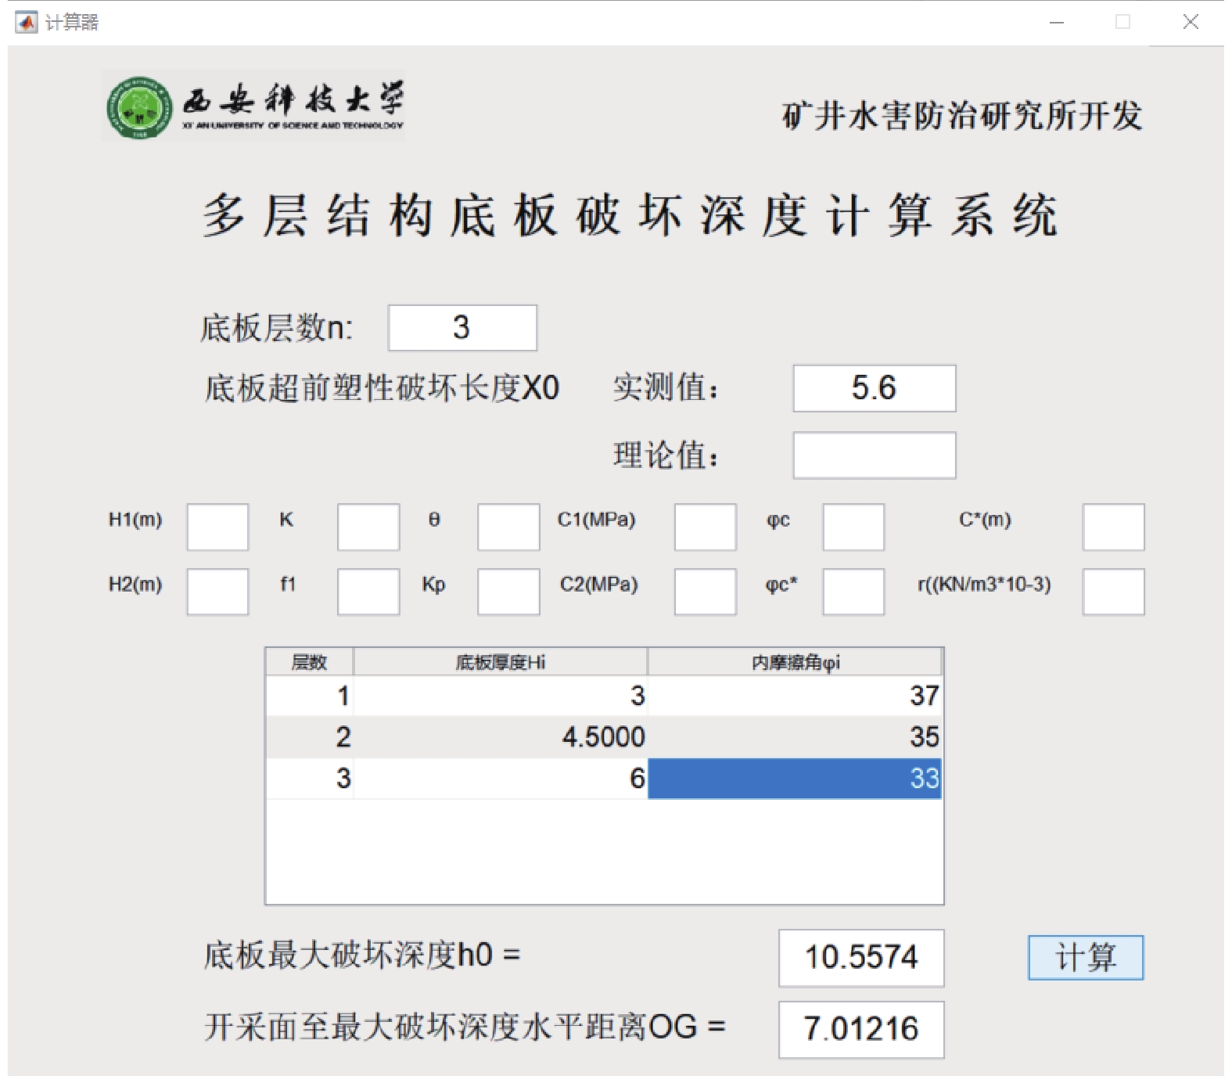Click the empty 理论值 input field
Image resolution: width=1232 pixels, height=1076 pixels.
[874, 455]
